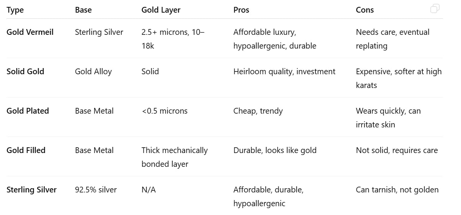Click the <0.5 microns cell
The height and width of the screenshot is (215, 461).
[165, 111]
